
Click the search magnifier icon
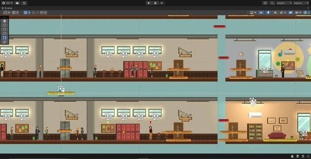(272, 3)
